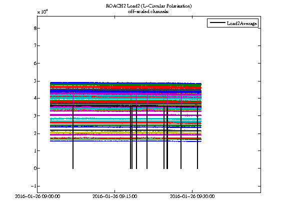This screenshot has height=216, width=288.
Task: Click the x 10^4 axis exponent label
Action: point(42,12)
